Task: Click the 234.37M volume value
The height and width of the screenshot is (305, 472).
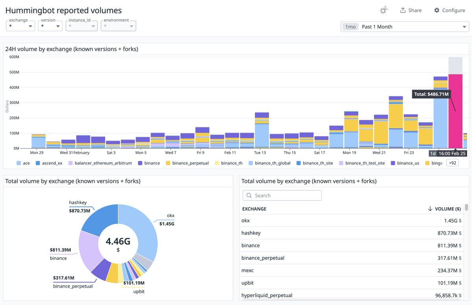Action: [x=449, y=270]
